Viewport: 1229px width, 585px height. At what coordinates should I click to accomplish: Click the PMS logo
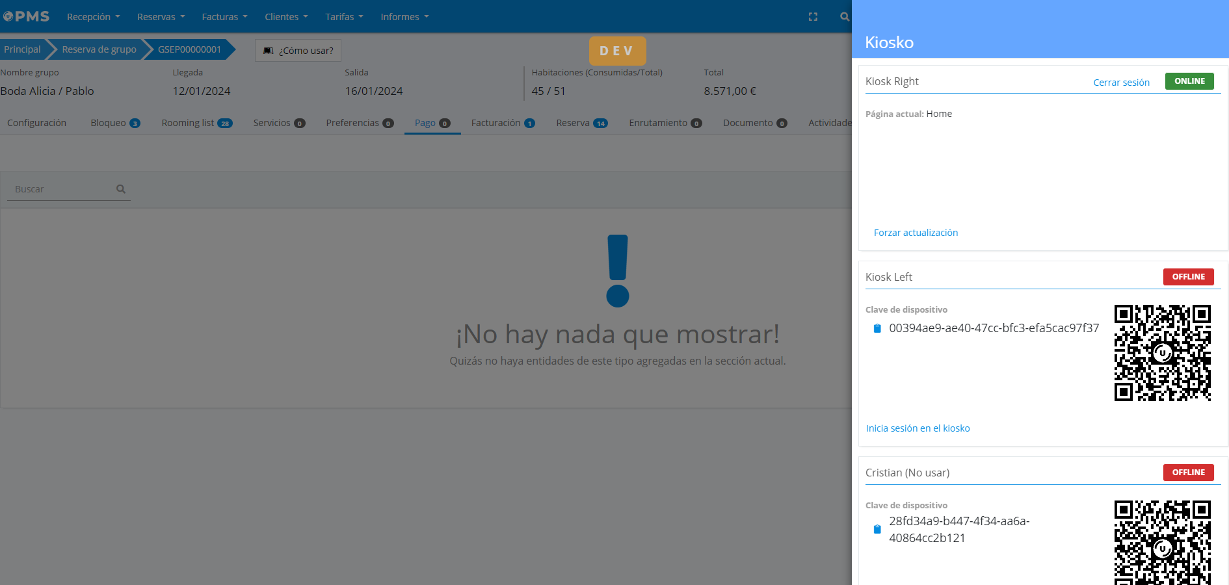[26, 16]
